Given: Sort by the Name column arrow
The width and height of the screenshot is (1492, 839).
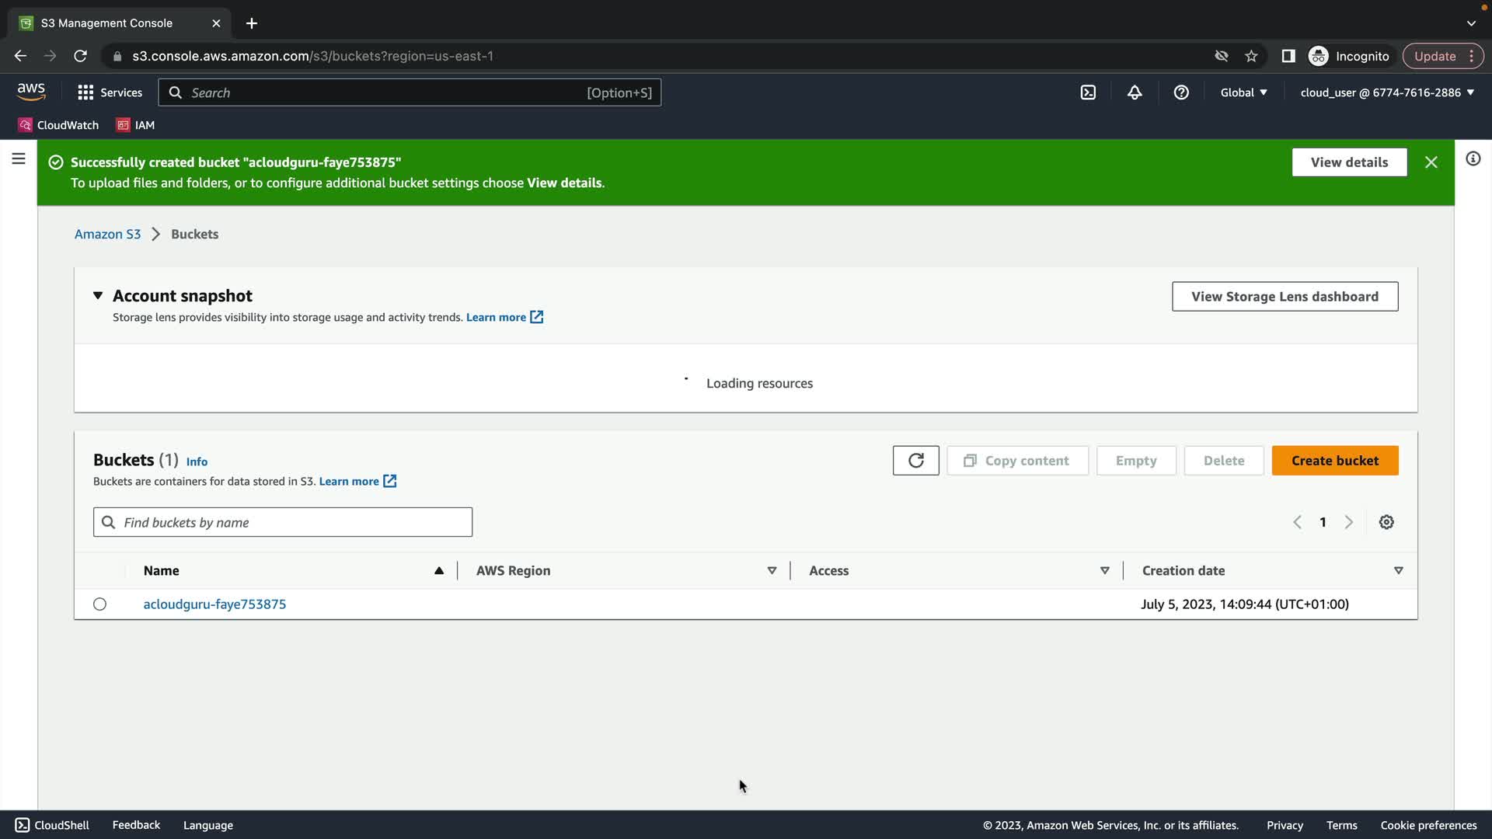Looking at the screenshot, I should (439, 571).
